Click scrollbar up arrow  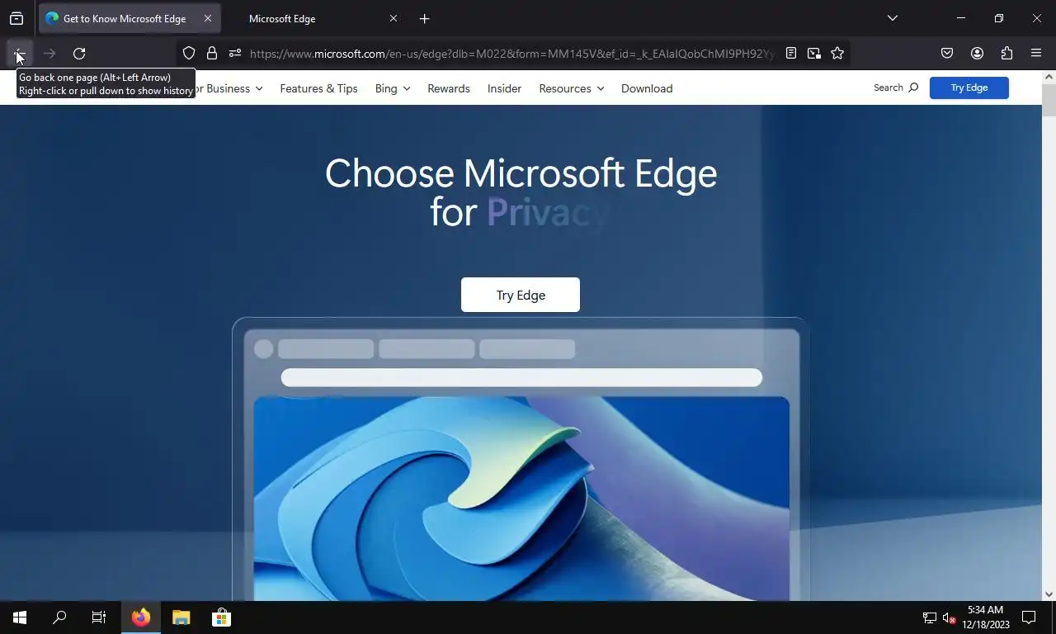[x=1049, y=77]
